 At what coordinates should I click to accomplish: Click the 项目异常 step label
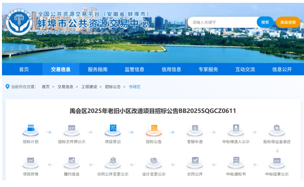(x=31, y=174)
